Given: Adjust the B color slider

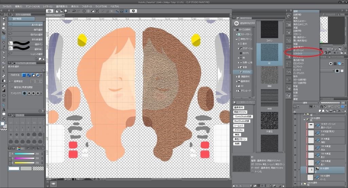Looking at the screenshot, I should pyautogui.click(x=24, y=163).
